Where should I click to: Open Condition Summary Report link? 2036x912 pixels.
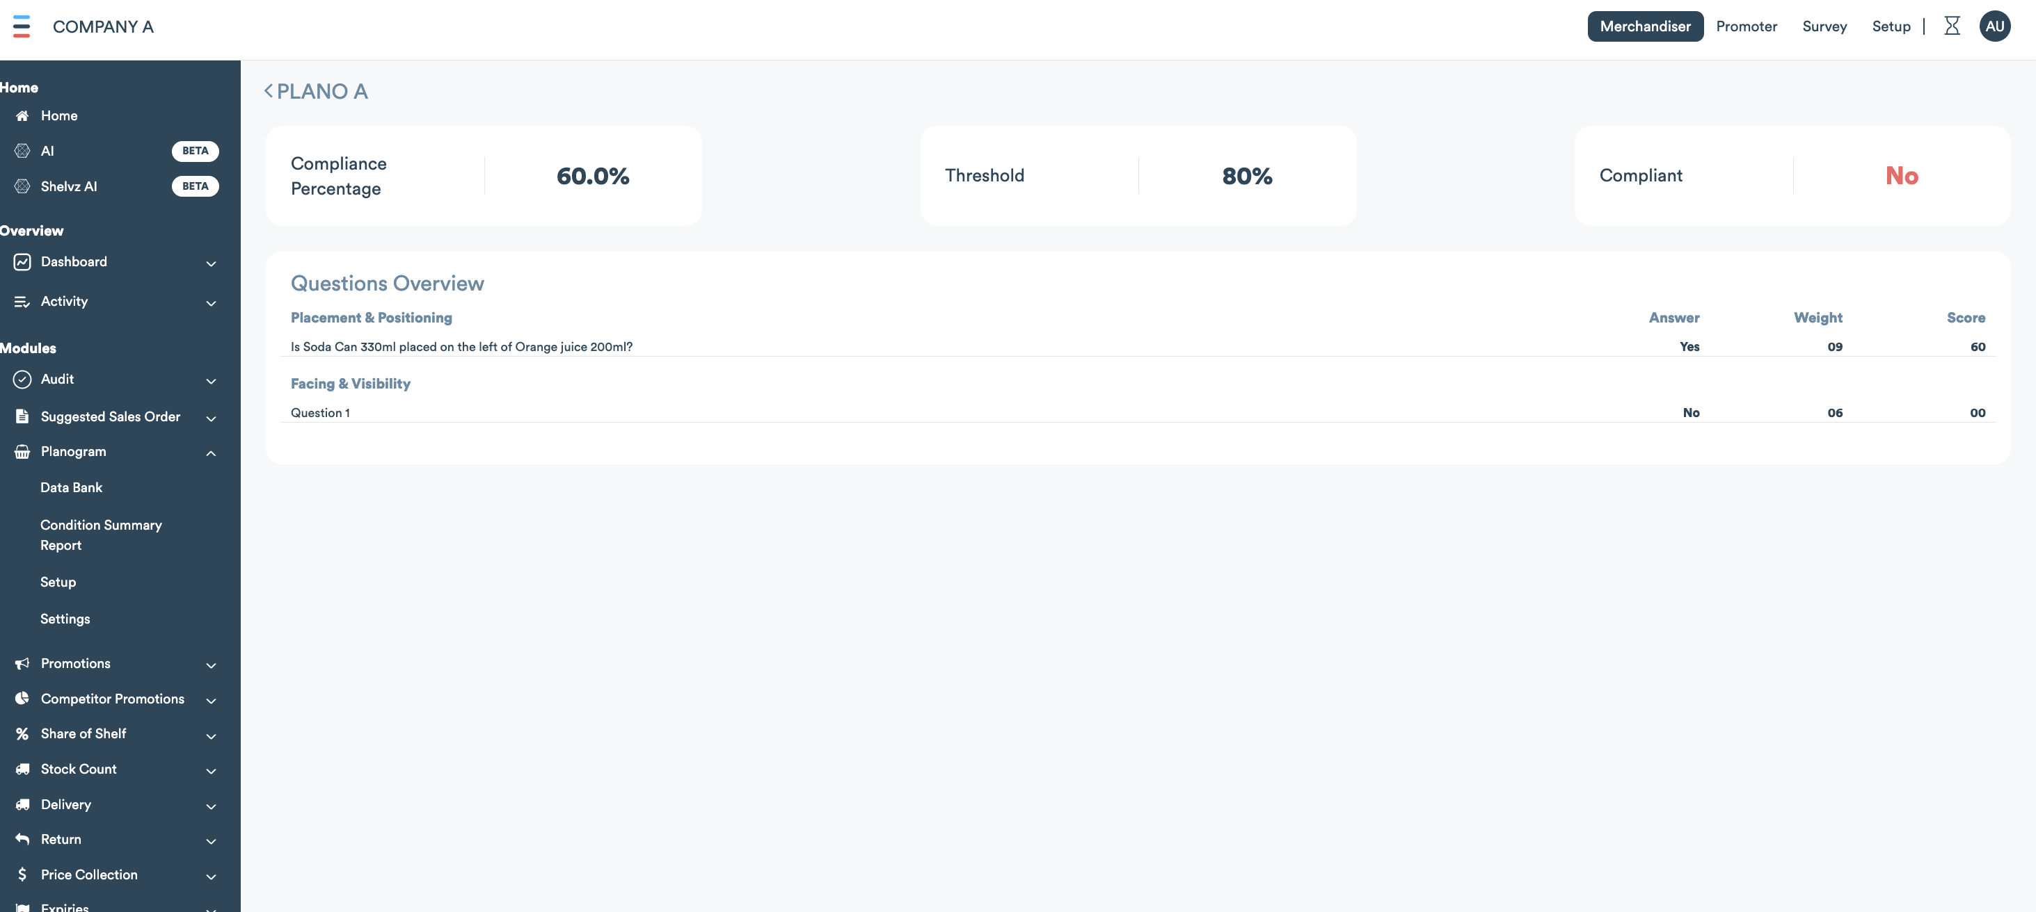click(100, 535)
